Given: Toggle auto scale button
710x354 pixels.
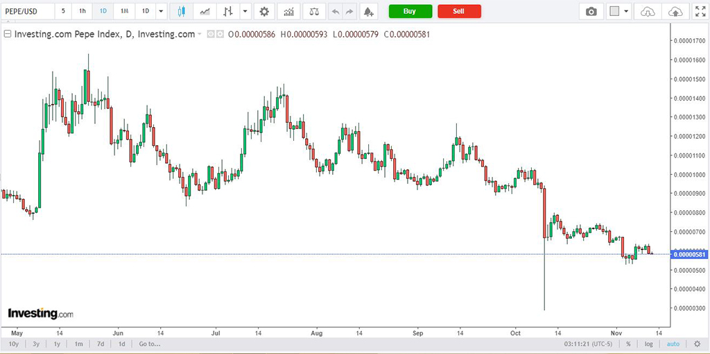Looking at the screenshot, I should 673,344.
